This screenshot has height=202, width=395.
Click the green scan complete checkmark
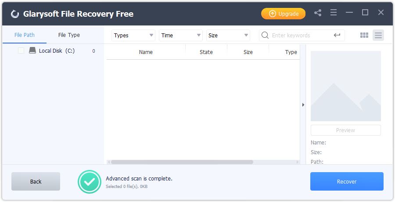[x=90, y=181]
